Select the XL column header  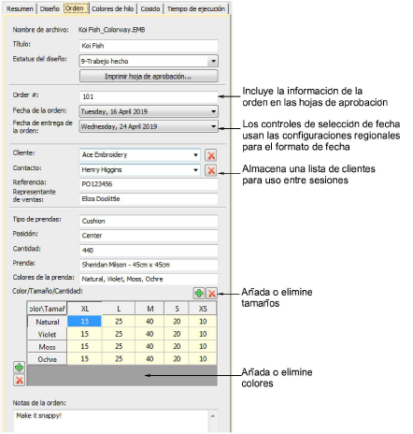click(85, 309)
